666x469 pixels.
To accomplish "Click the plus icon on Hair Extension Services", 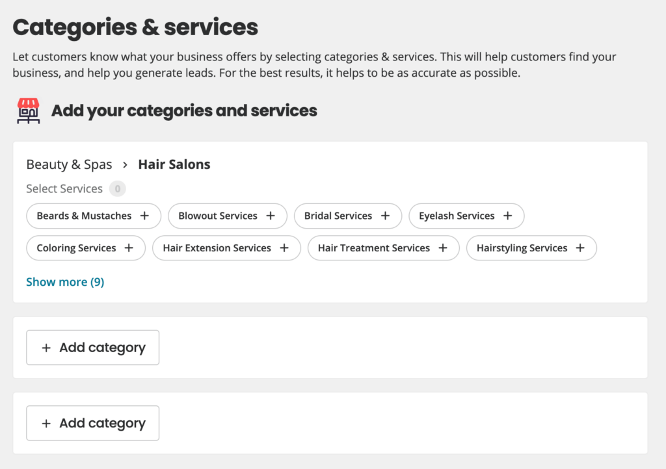I will point(284,248).
